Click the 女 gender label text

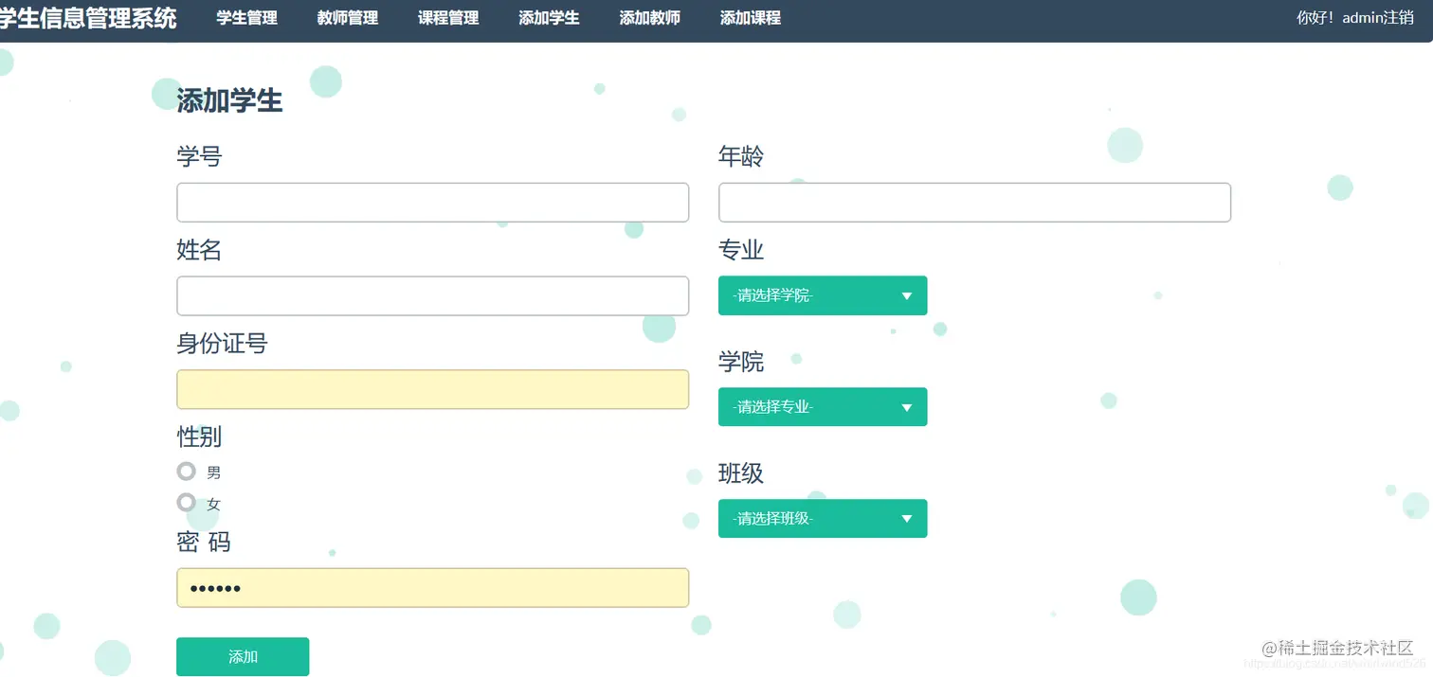[213, 505]
